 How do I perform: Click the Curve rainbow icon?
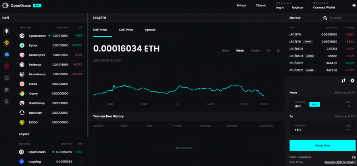pos(22,93)
